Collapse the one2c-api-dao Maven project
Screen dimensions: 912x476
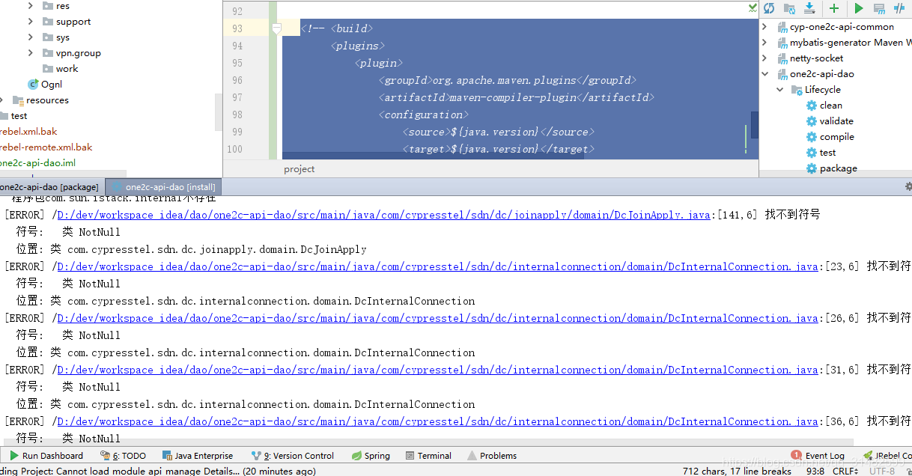coord(764,74)
